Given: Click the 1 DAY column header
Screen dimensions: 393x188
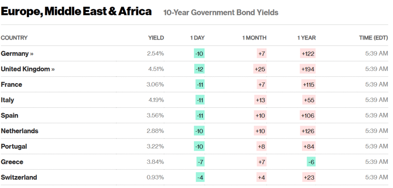Looking at the screenshot, I should click(x=197, y=38).
